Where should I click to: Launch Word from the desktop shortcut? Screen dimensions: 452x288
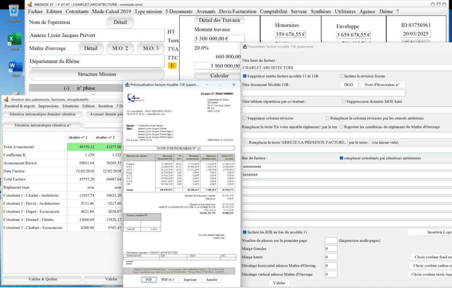[x=15, y=68]
